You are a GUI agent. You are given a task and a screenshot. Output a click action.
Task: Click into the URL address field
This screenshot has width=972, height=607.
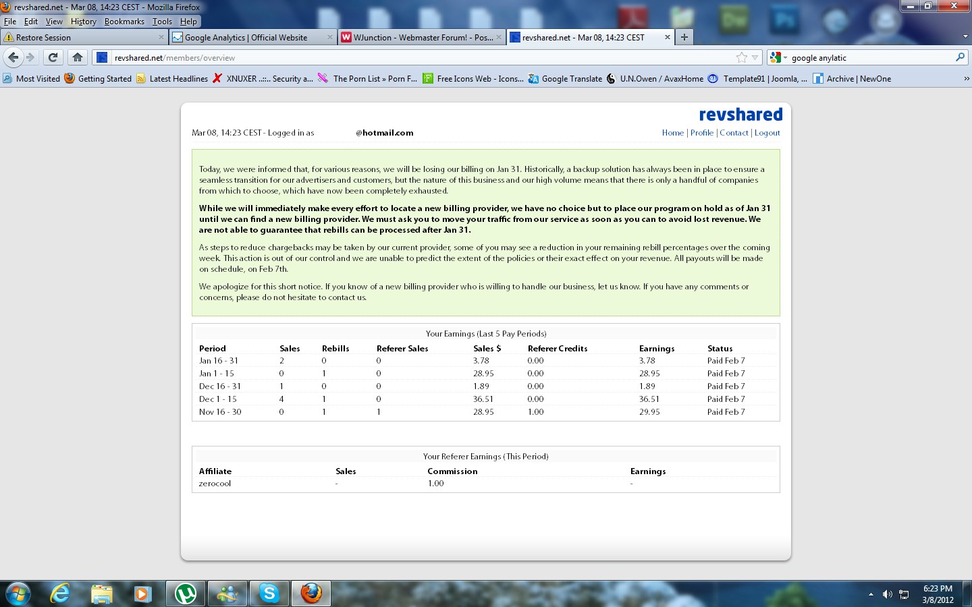coord(423,57)
